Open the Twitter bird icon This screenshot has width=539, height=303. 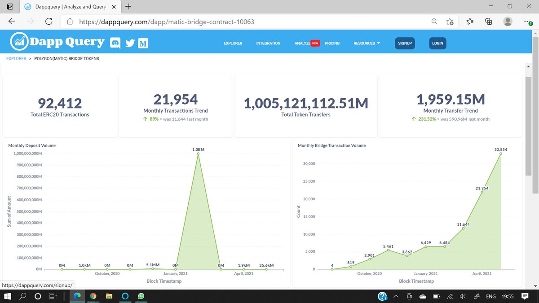[130, 43]
